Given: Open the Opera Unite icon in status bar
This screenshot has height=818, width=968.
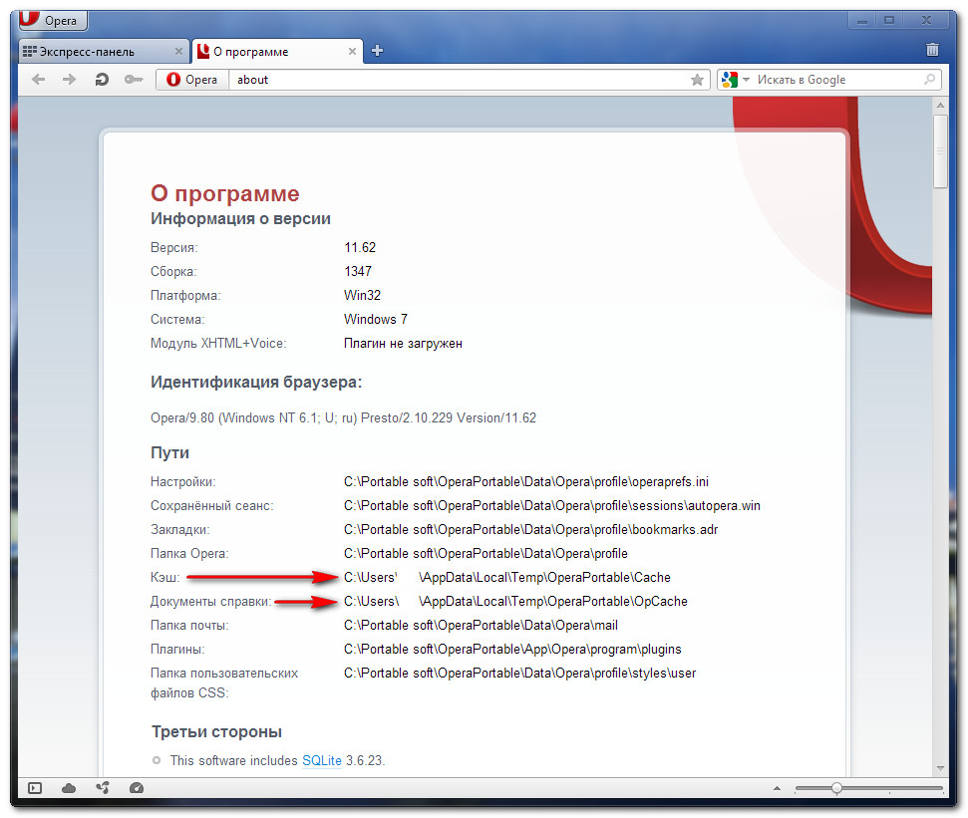Looking at the screenshot, I should pyautogui.click(x=103, y=788).
